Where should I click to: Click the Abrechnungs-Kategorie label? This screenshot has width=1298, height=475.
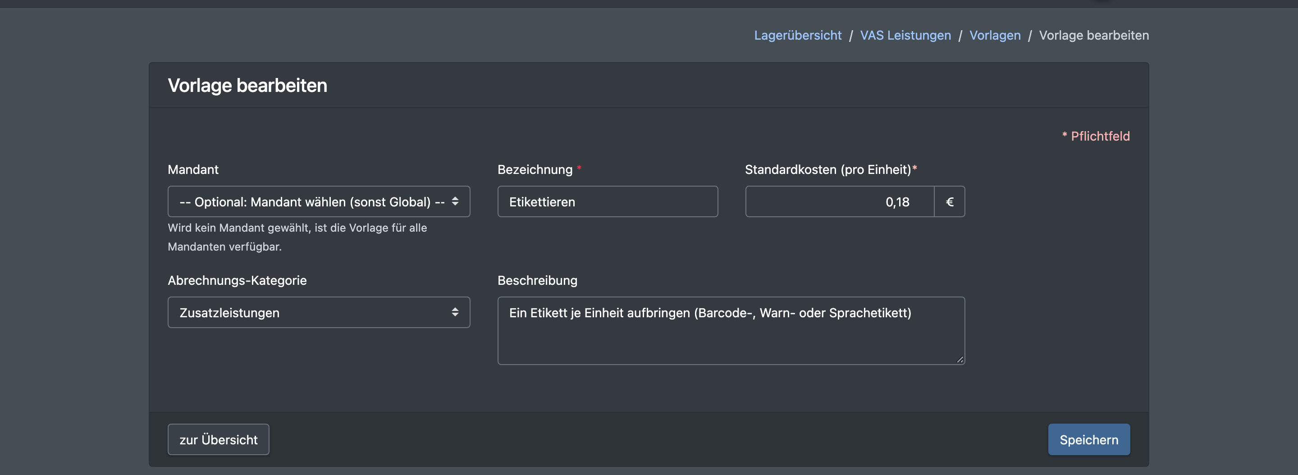point(238,280)
